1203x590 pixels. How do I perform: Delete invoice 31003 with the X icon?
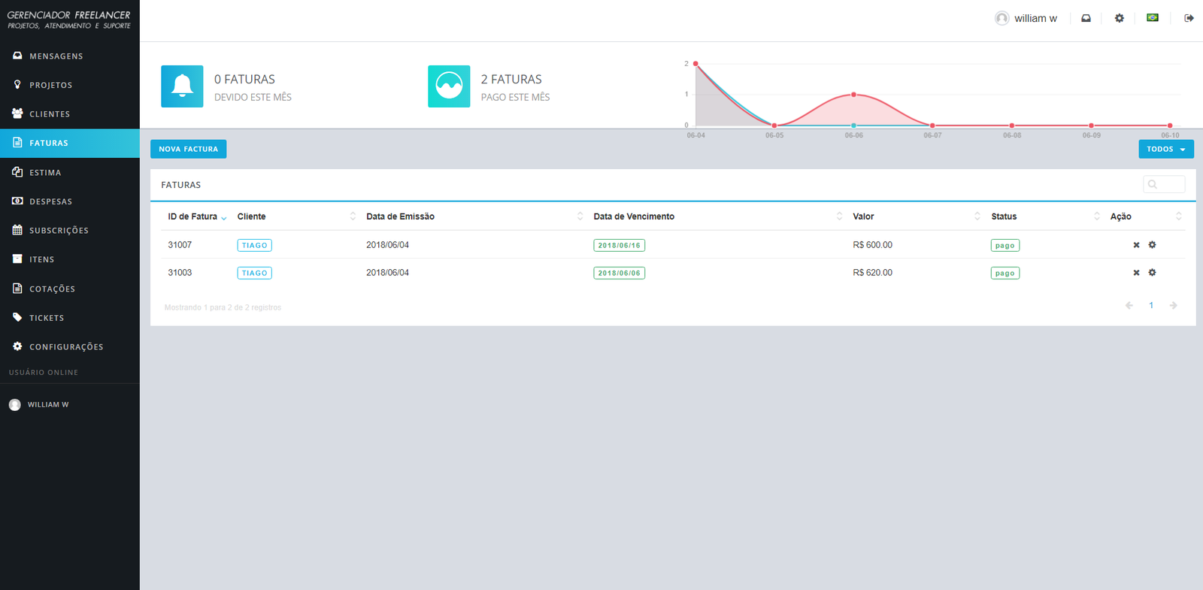pyautogui.click(x=1136, y=273)
